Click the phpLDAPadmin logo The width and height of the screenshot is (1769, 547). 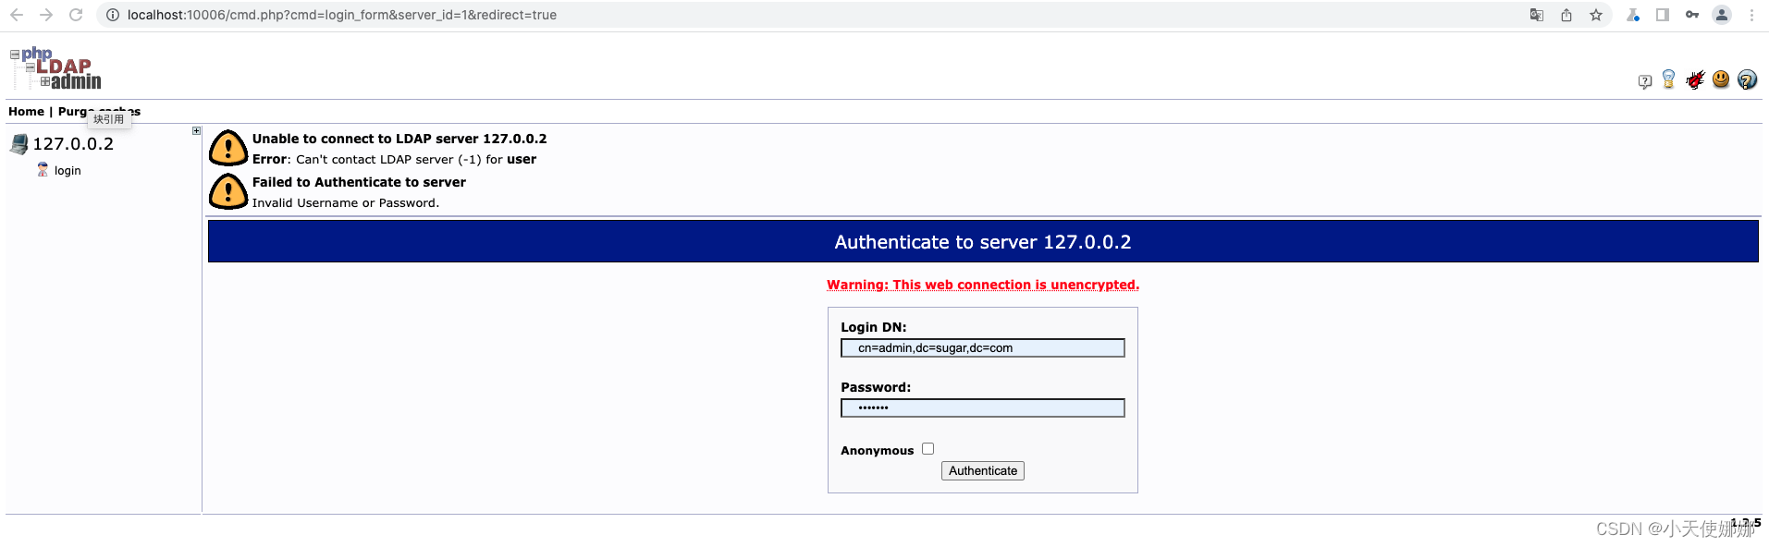coord(55,68)
